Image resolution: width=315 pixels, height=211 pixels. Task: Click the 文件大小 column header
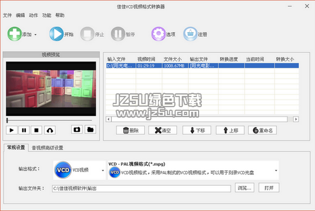tap(172, 59)
